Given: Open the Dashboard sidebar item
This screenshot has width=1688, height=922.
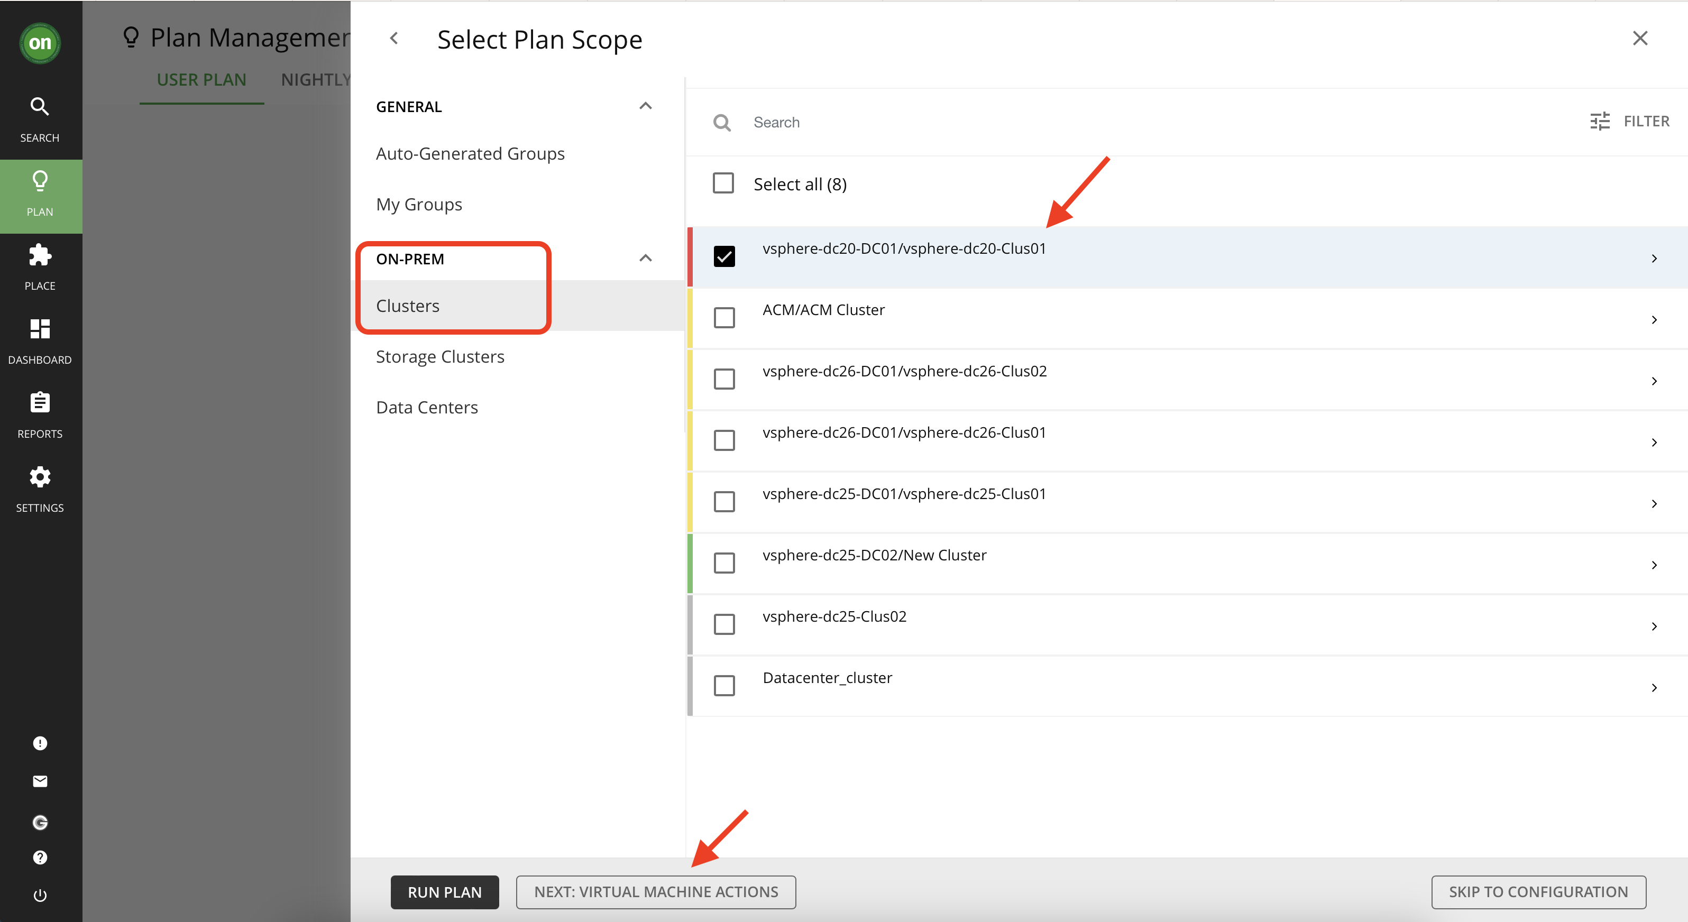Looking at the screenshot, I should tap(40, 342).
